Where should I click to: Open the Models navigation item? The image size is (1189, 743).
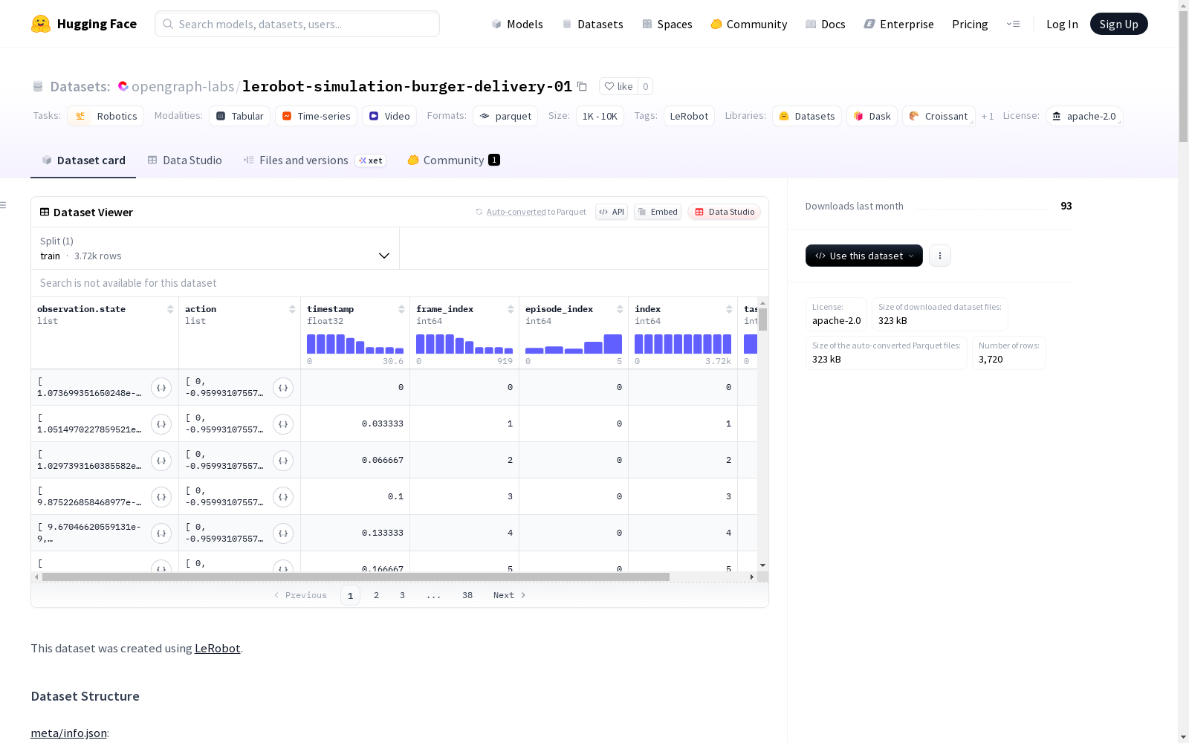(517, 24)
